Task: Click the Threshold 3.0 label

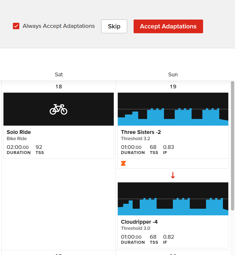Action: [x=135, y=228]
